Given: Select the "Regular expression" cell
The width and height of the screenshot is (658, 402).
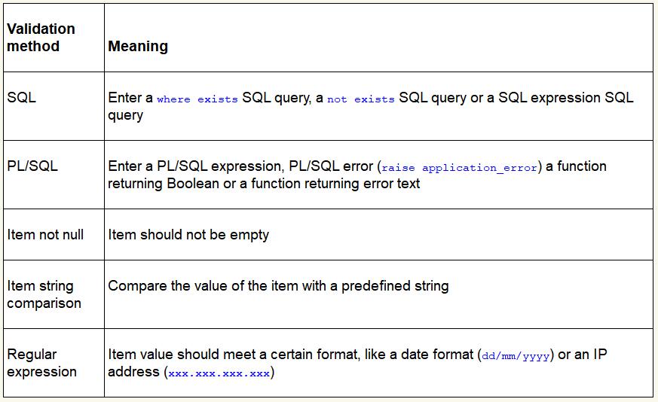Looking at the screenshot, I should click(41, 363).
